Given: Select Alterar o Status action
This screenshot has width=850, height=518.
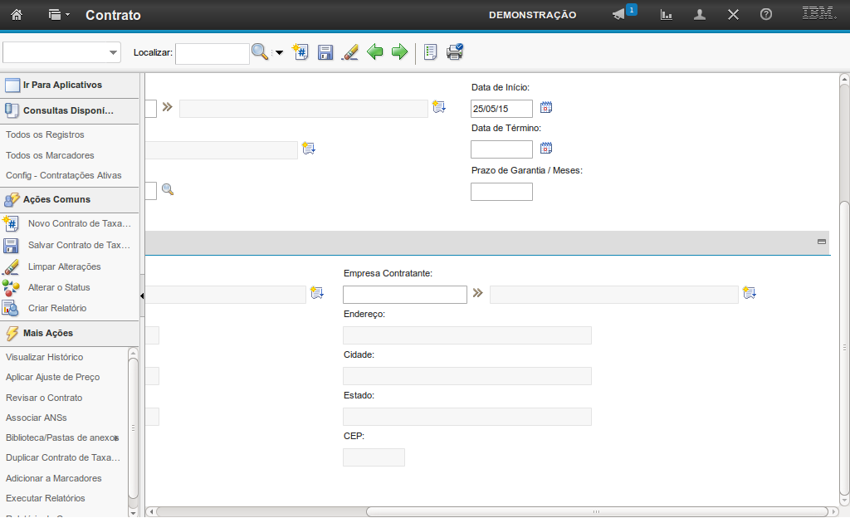Looking at the screenshot, I should (x=59, y=287).
